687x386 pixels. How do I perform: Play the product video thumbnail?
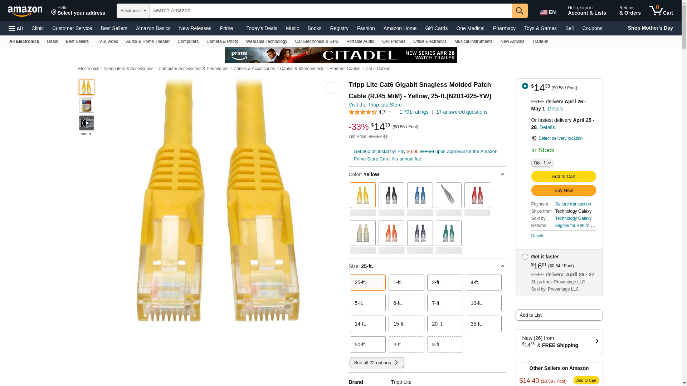[87, 123]
